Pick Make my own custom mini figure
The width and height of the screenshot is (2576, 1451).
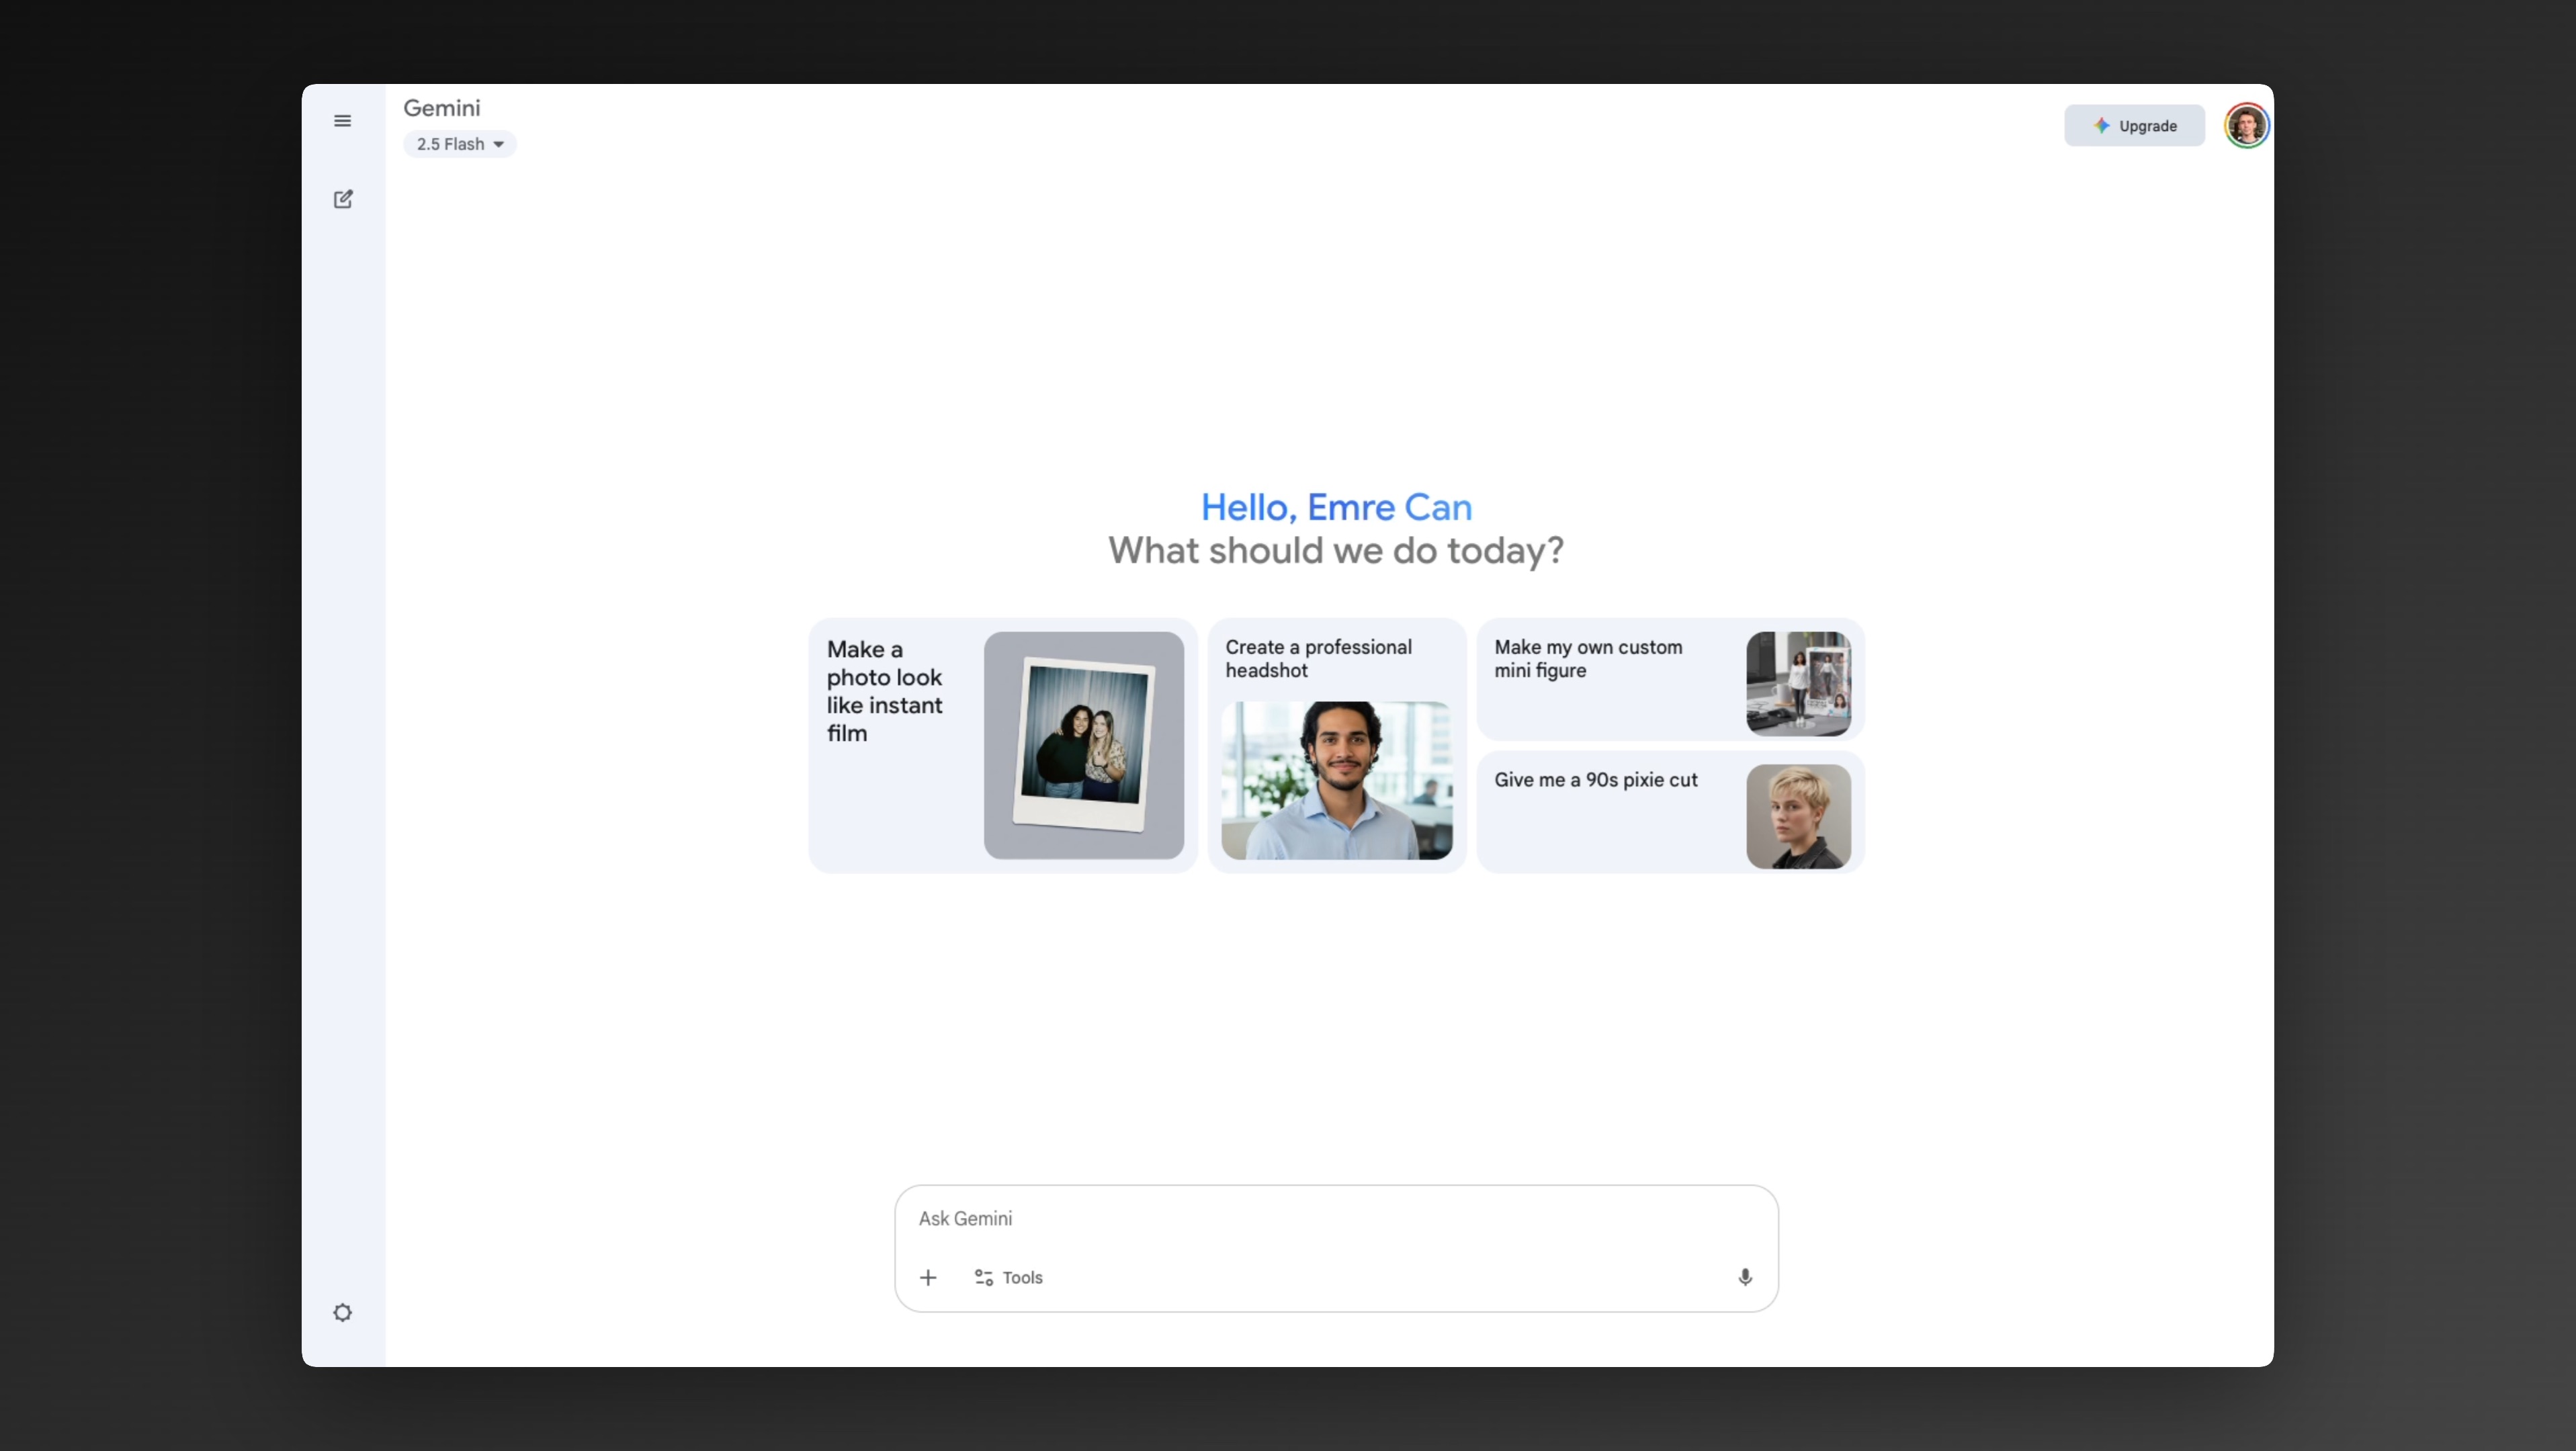[x=1588, y=658]
